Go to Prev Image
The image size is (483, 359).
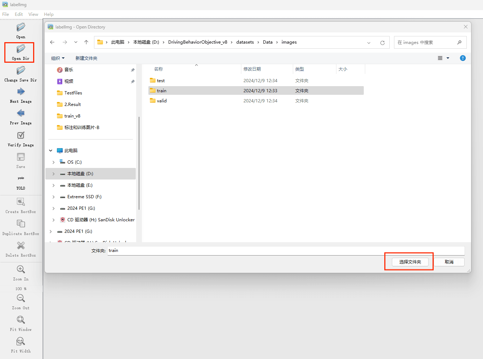[x=21, y=114]
